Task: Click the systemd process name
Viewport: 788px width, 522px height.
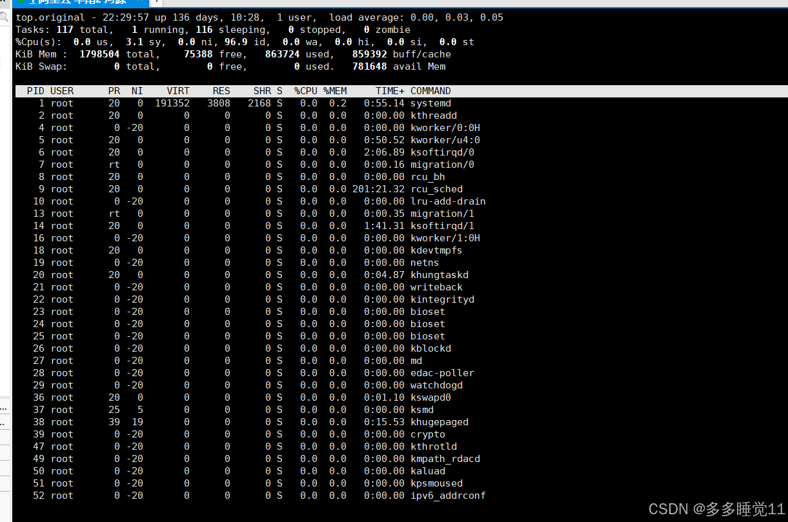Action: [430, 103]
